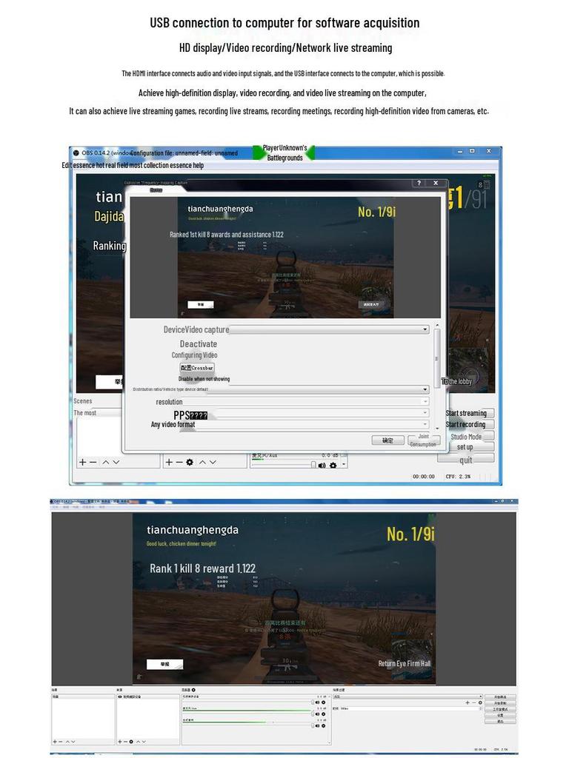This screenshot has width=569, height=758.
Task: Open mixer header gear in lower OBS window
Action: [x=193, y=690]
